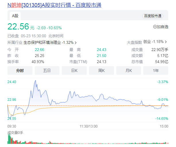Click the morning price peak on the chart
The image size is (176, 147).
[x=35, y=81]
